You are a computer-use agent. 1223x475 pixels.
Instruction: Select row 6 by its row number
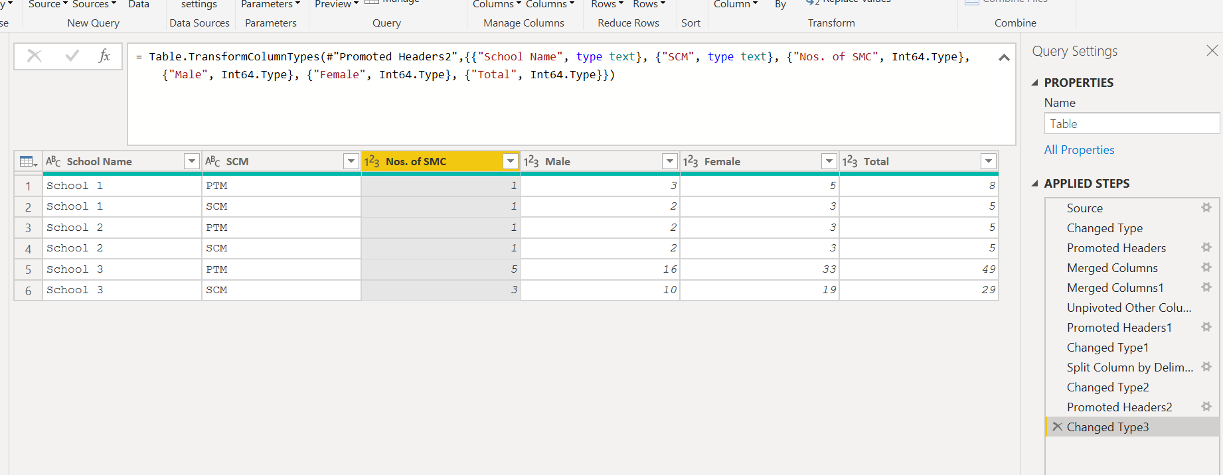pyautogui.click(x=28, y=290)
